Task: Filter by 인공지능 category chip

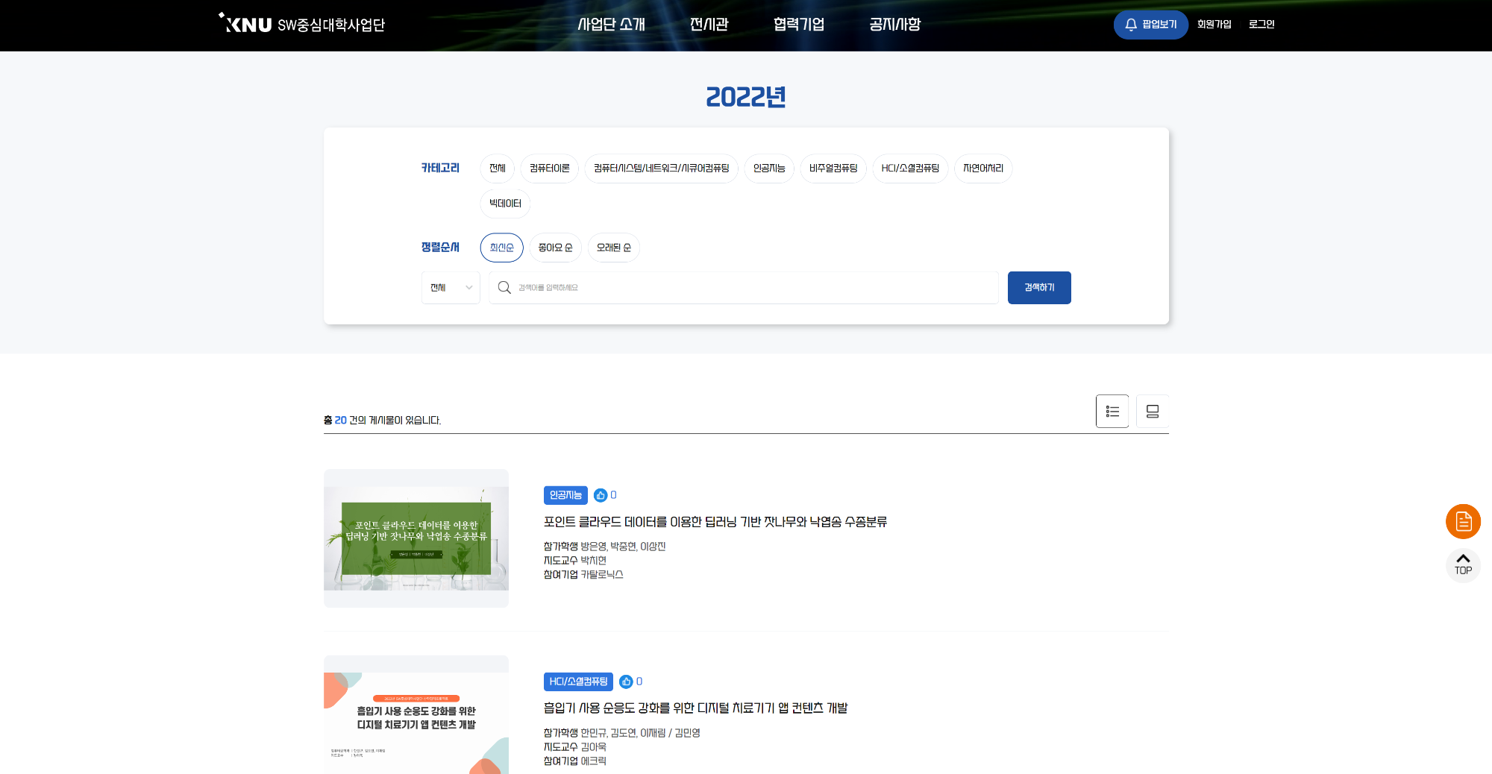Action: [x=768, y=169]
